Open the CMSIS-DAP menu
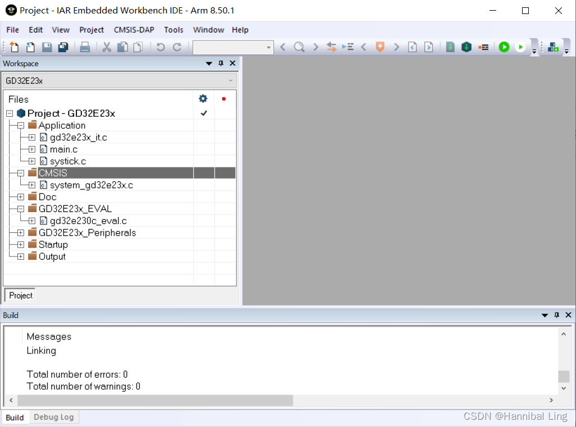Image resolution: width=576 pixels, height=427 pixels. pyautogui.click(x=134, y=30)
